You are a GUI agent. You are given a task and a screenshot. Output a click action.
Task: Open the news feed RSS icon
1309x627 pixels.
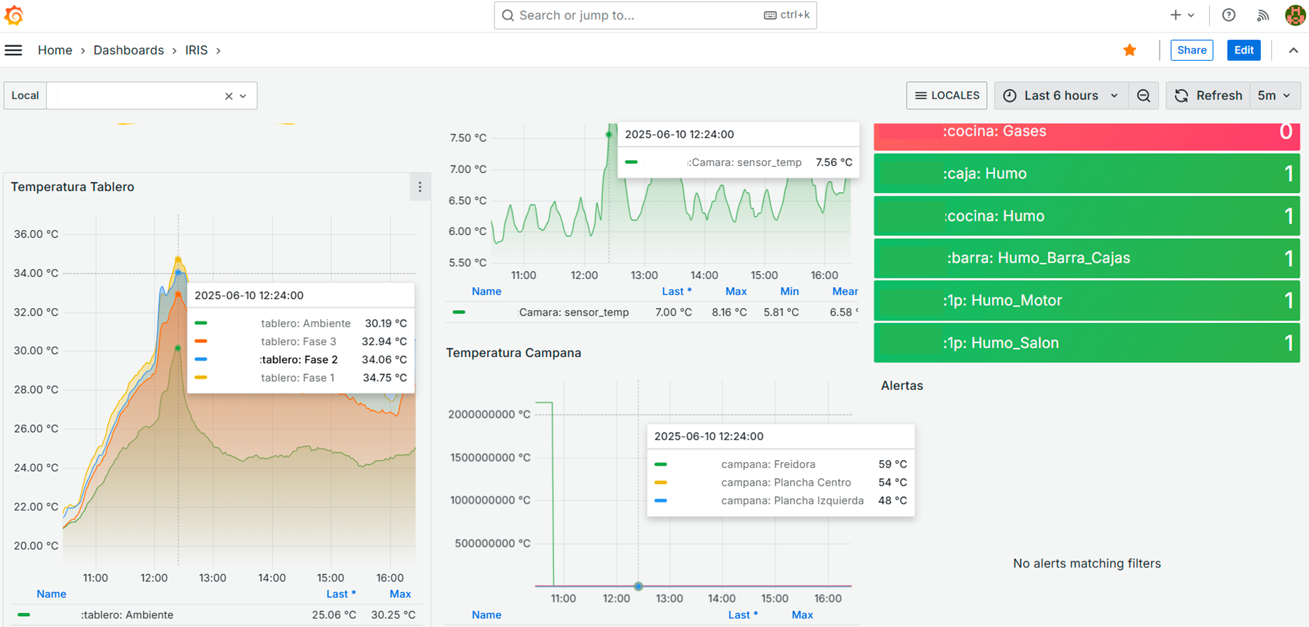1262,15
